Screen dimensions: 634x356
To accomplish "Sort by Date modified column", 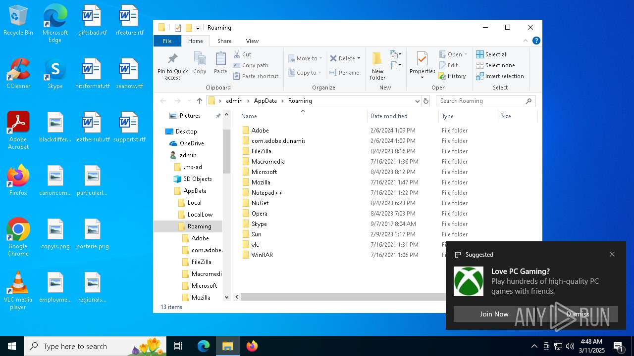I will [389, 116].
